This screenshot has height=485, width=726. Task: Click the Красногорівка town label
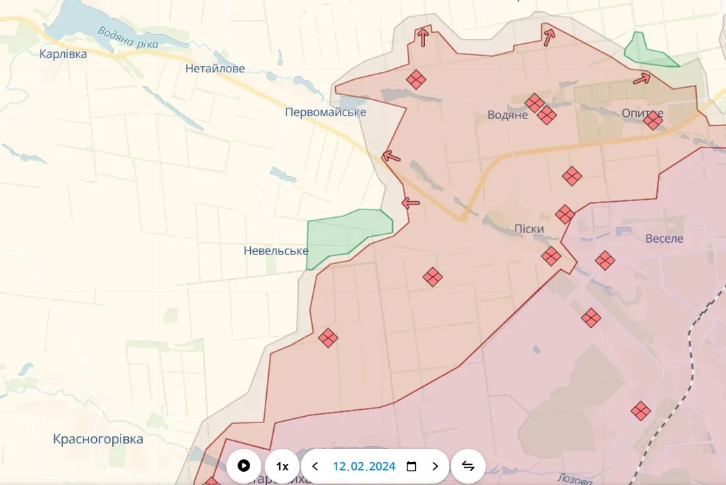[98, 439]
